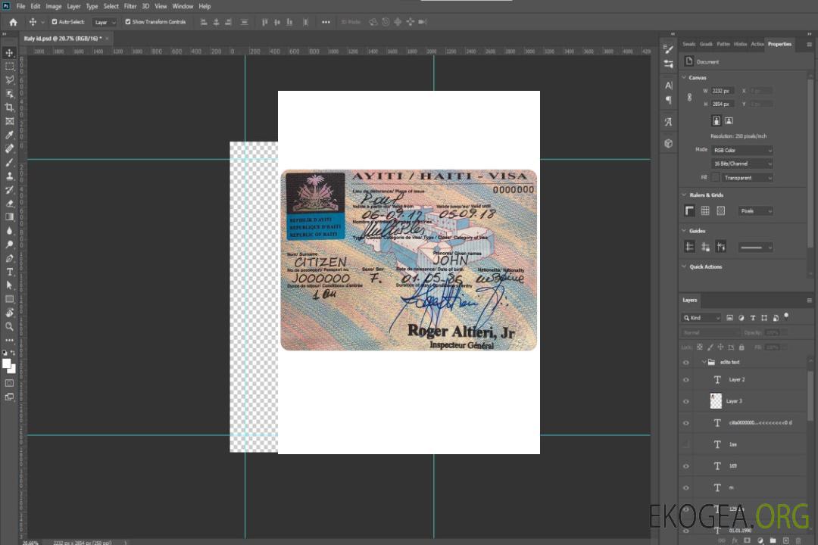The image size is (818, 545).
Task: Select the Rectangular Marquee tool
Action: click(x=9, y=67)
